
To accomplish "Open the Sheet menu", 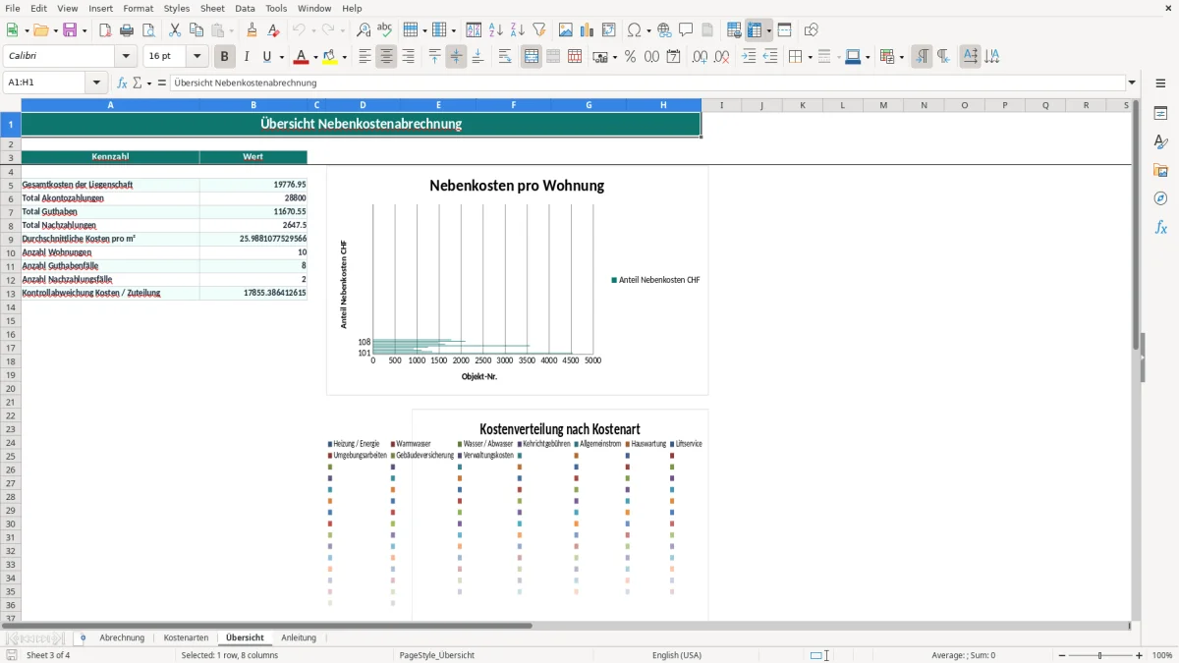I will [x=212, y=8].
